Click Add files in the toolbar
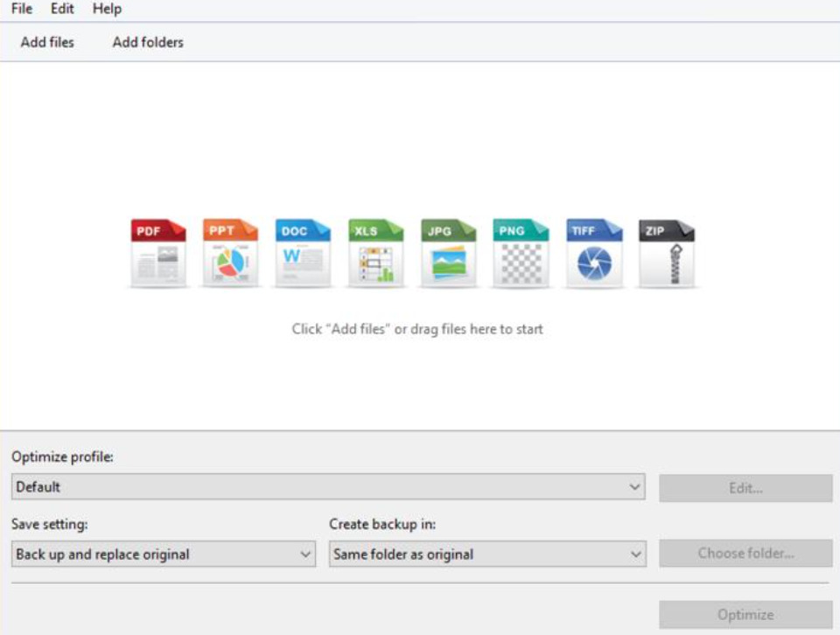The width and height of the screenshot is (840, 635). (x=47, y=42)
